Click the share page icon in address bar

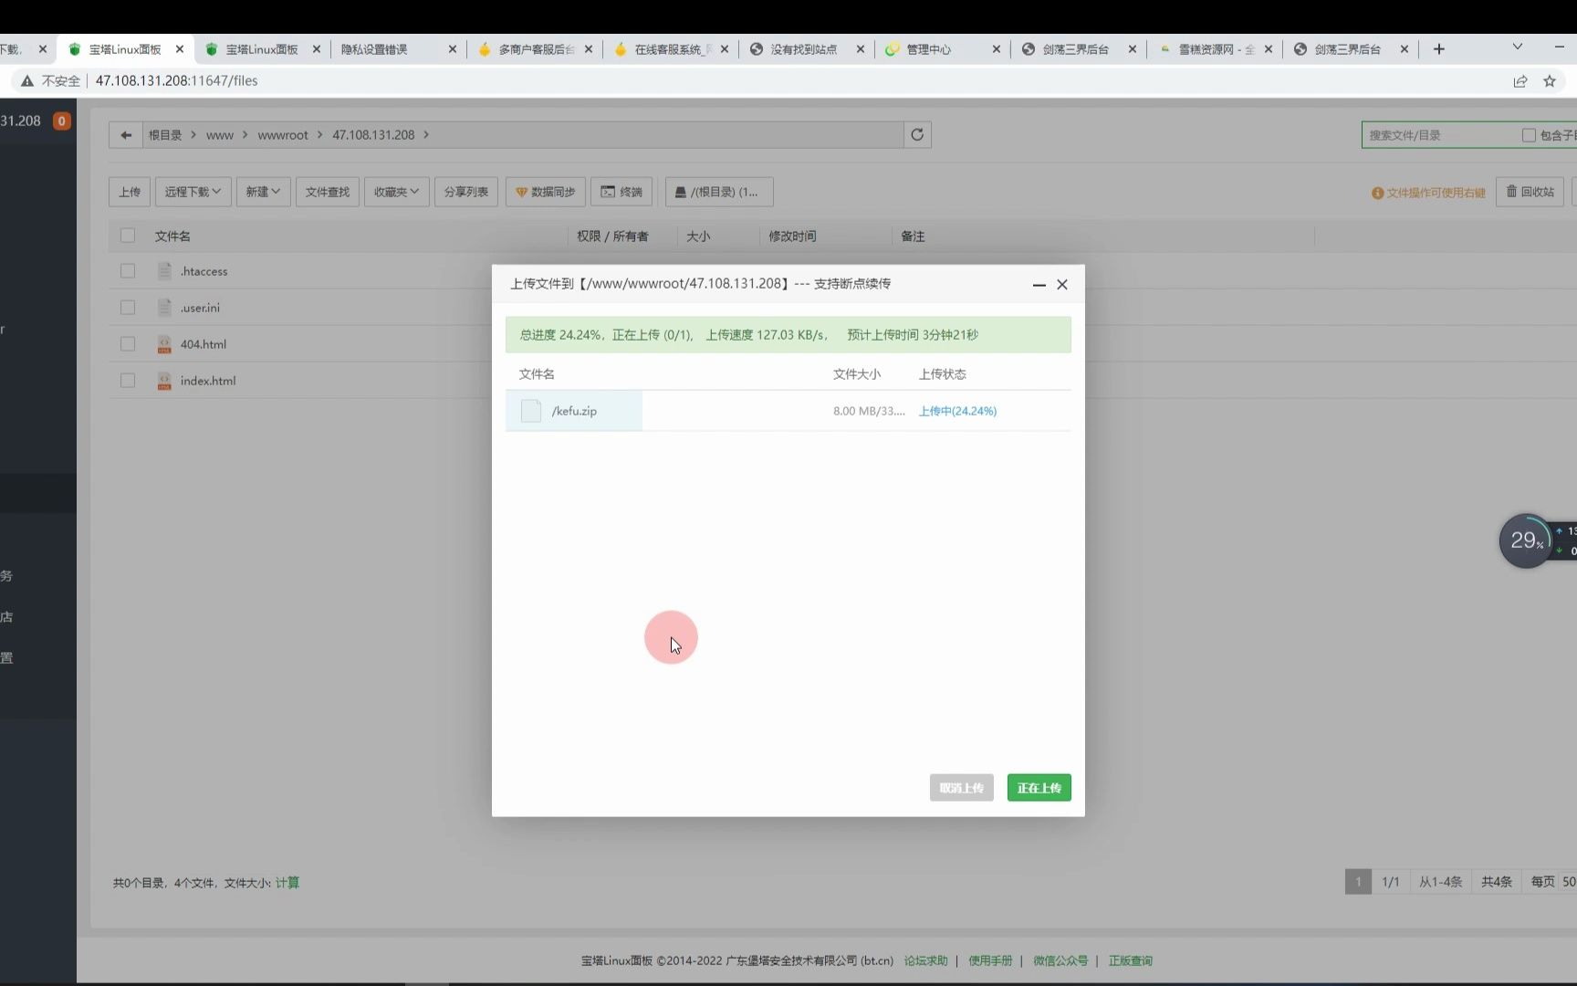[x=1520, y=81]
